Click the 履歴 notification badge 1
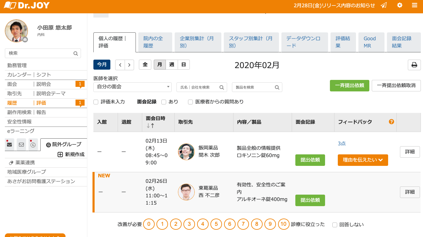The image size is (423, 237). 80,103
